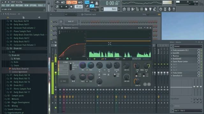Open the EDIT menu

pos(8,5)
